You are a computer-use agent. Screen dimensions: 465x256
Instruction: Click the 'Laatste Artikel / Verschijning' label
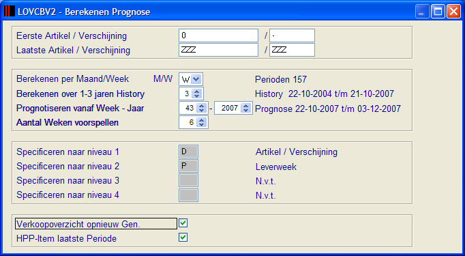click(73, 51)
